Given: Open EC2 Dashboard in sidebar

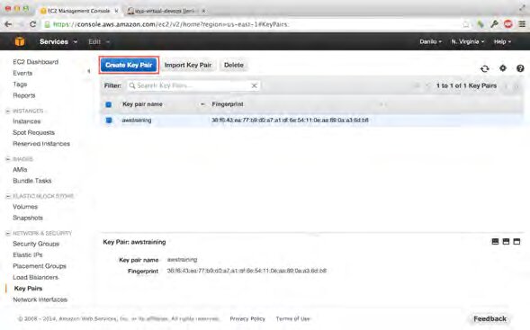Looking at the screenshot, I should (x=35, y=62).
